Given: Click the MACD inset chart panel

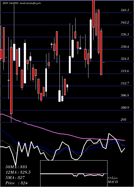Looking at the screenshot, I should [74, 174].
